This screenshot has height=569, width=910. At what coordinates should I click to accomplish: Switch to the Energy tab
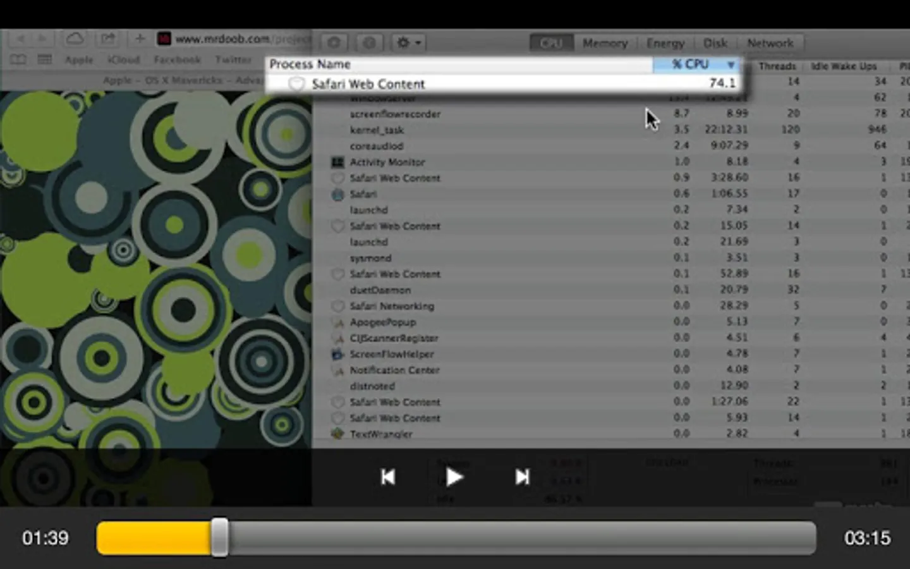[x=665, y=43]
